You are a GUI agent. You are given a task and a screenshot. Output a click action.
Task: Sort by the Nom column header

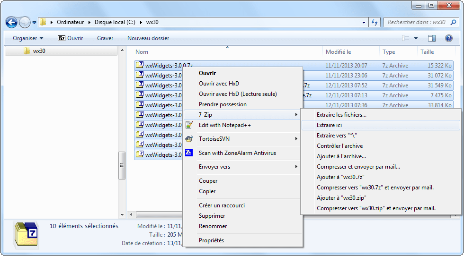pyautogui.click(x=142, y=52)
